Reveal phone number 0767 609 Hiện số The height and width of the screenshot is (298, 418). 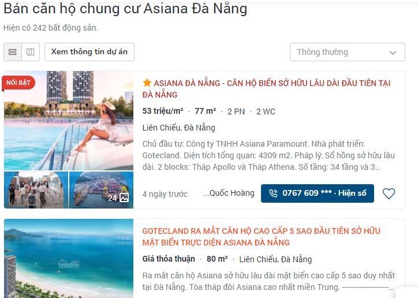point(317,193)
